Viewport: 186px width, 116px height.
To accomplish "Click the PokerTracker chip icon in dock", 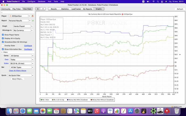I will (153, 111).
